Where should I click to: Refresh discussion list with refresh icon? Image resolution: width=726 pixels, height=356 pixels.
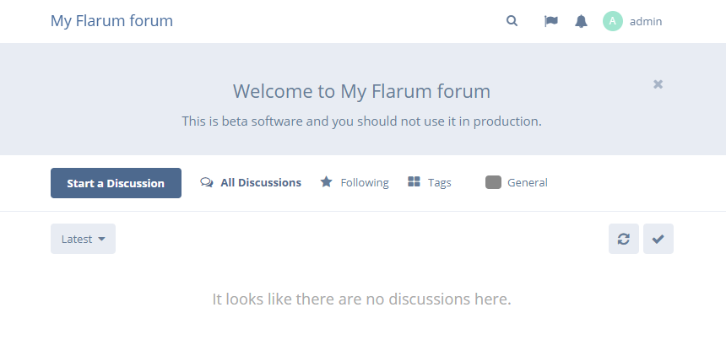[624, 239]
